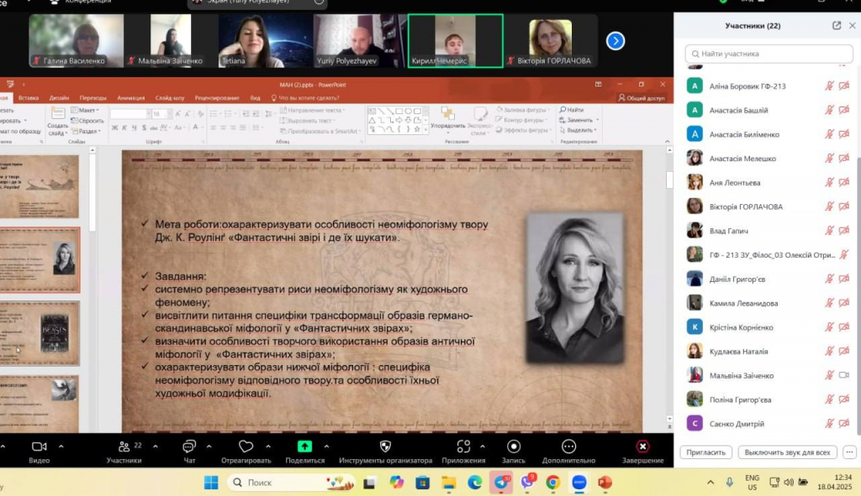The width and height of the screenshot is (861, 496).
Task: Click the React heart icon
Action: coord(246,446)
